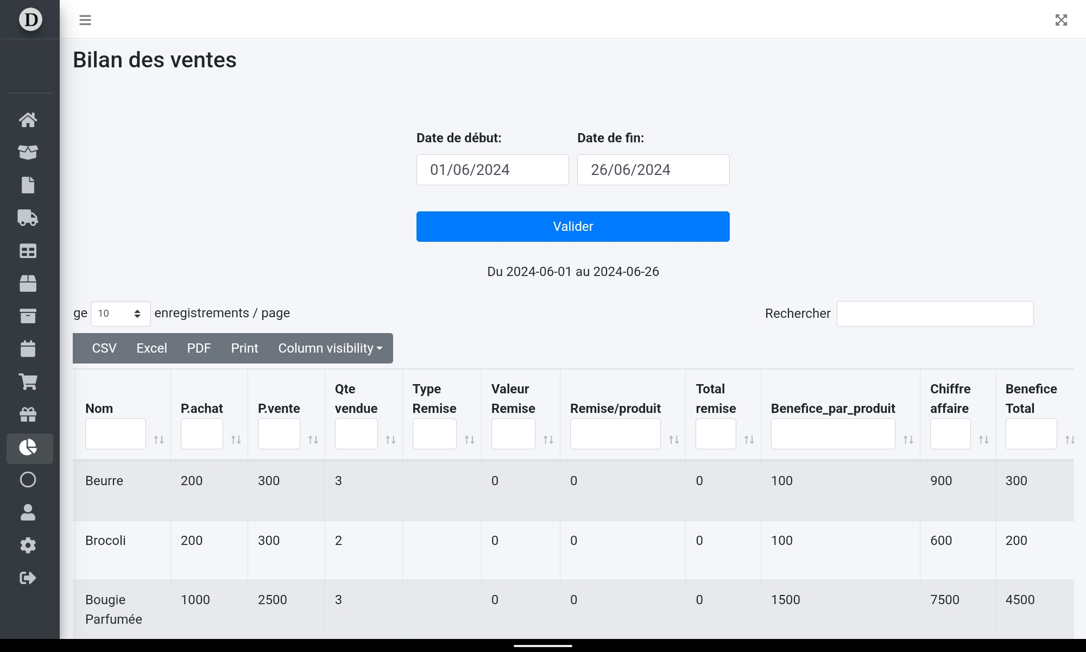1086x652 pixels.
Task: Click the shopping cart sidebar icon
Action: coord(28,381)
